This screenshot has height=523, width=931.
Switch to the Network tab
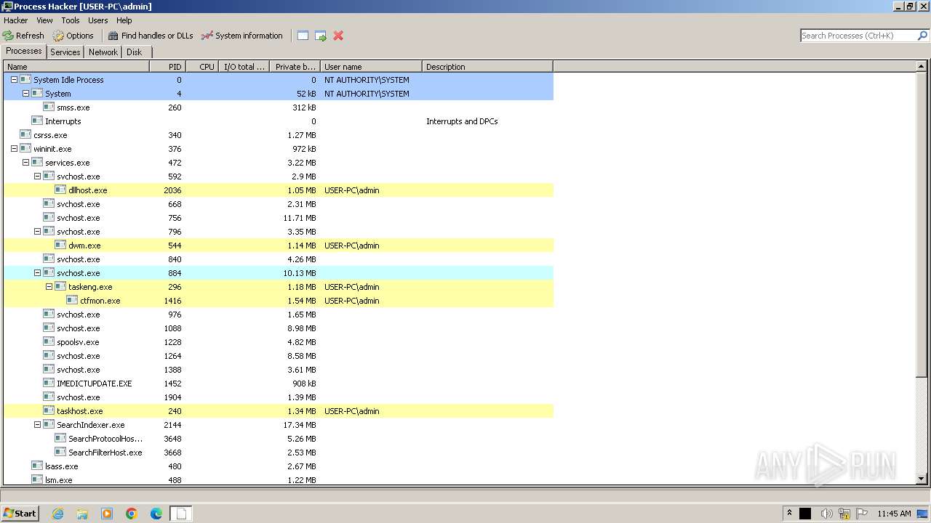pos(103,52)
